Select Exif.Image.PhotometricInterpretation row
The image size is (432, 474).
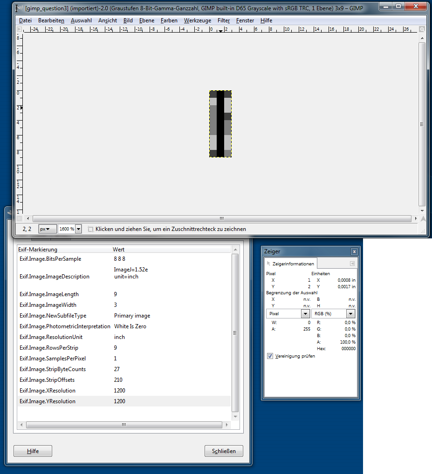point(124,326)
